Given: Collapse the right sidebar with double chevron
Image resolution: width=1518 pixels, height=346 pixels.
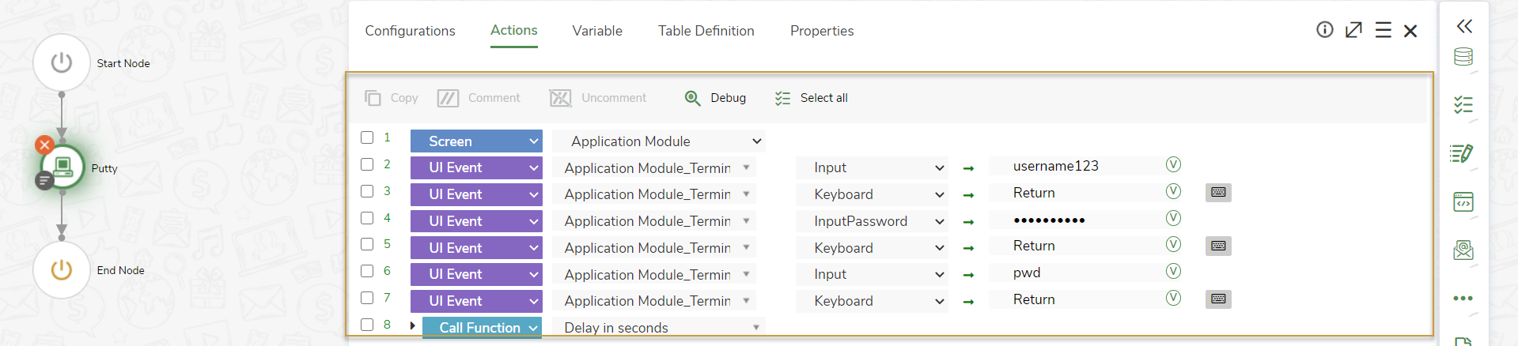Looking at the screenshot, I should coord(1464,26).
